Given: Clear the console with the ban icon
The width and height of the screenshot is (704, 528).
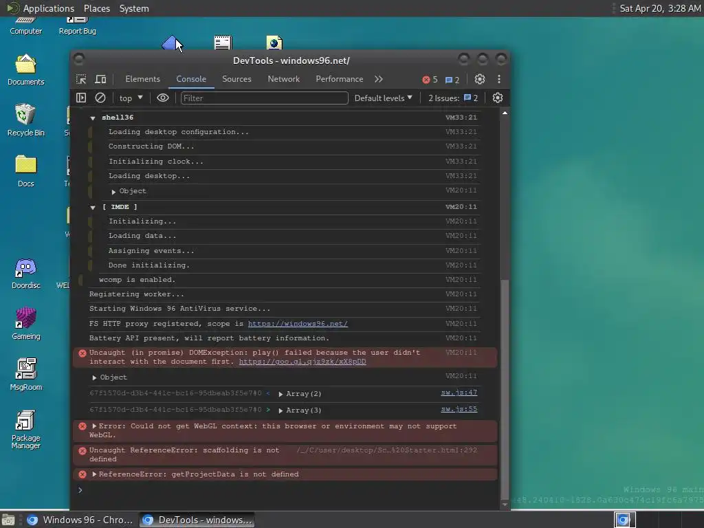Looking at the screenshot, I should (x=100, y=98).
